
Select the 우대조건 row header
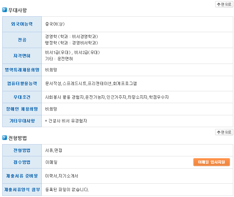[x=22, y=97]
